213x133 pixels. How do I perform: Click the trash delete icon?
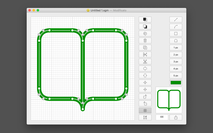145,41
